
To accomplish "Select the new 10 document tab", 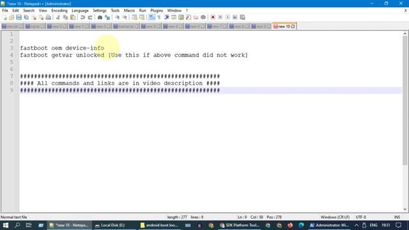I will (284, 26).
